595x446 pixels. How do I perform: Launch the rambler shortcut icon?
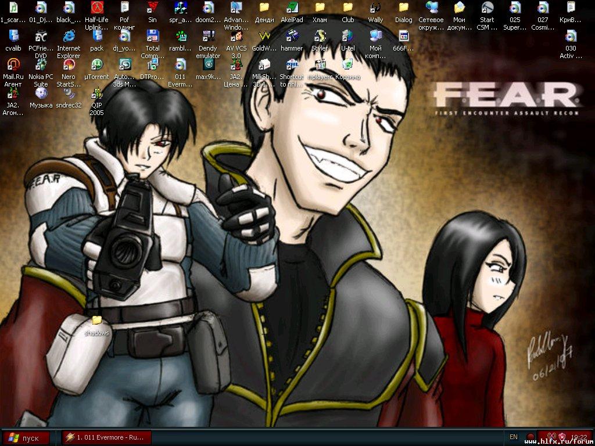pyautogui.click(x=181, y=35)
